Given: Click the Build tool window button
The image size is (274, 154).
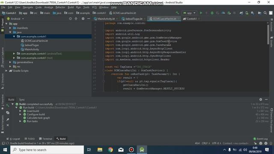Looking at the screenshot, I should (x=61, y=139).
